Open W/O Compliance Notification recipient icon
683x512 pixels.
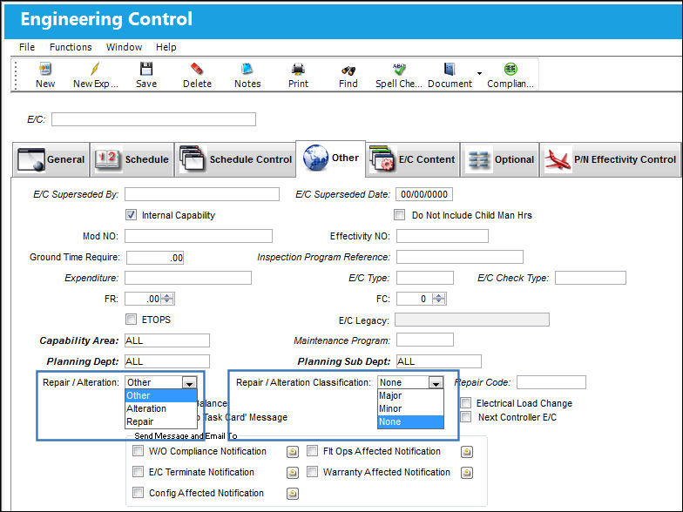293,452
